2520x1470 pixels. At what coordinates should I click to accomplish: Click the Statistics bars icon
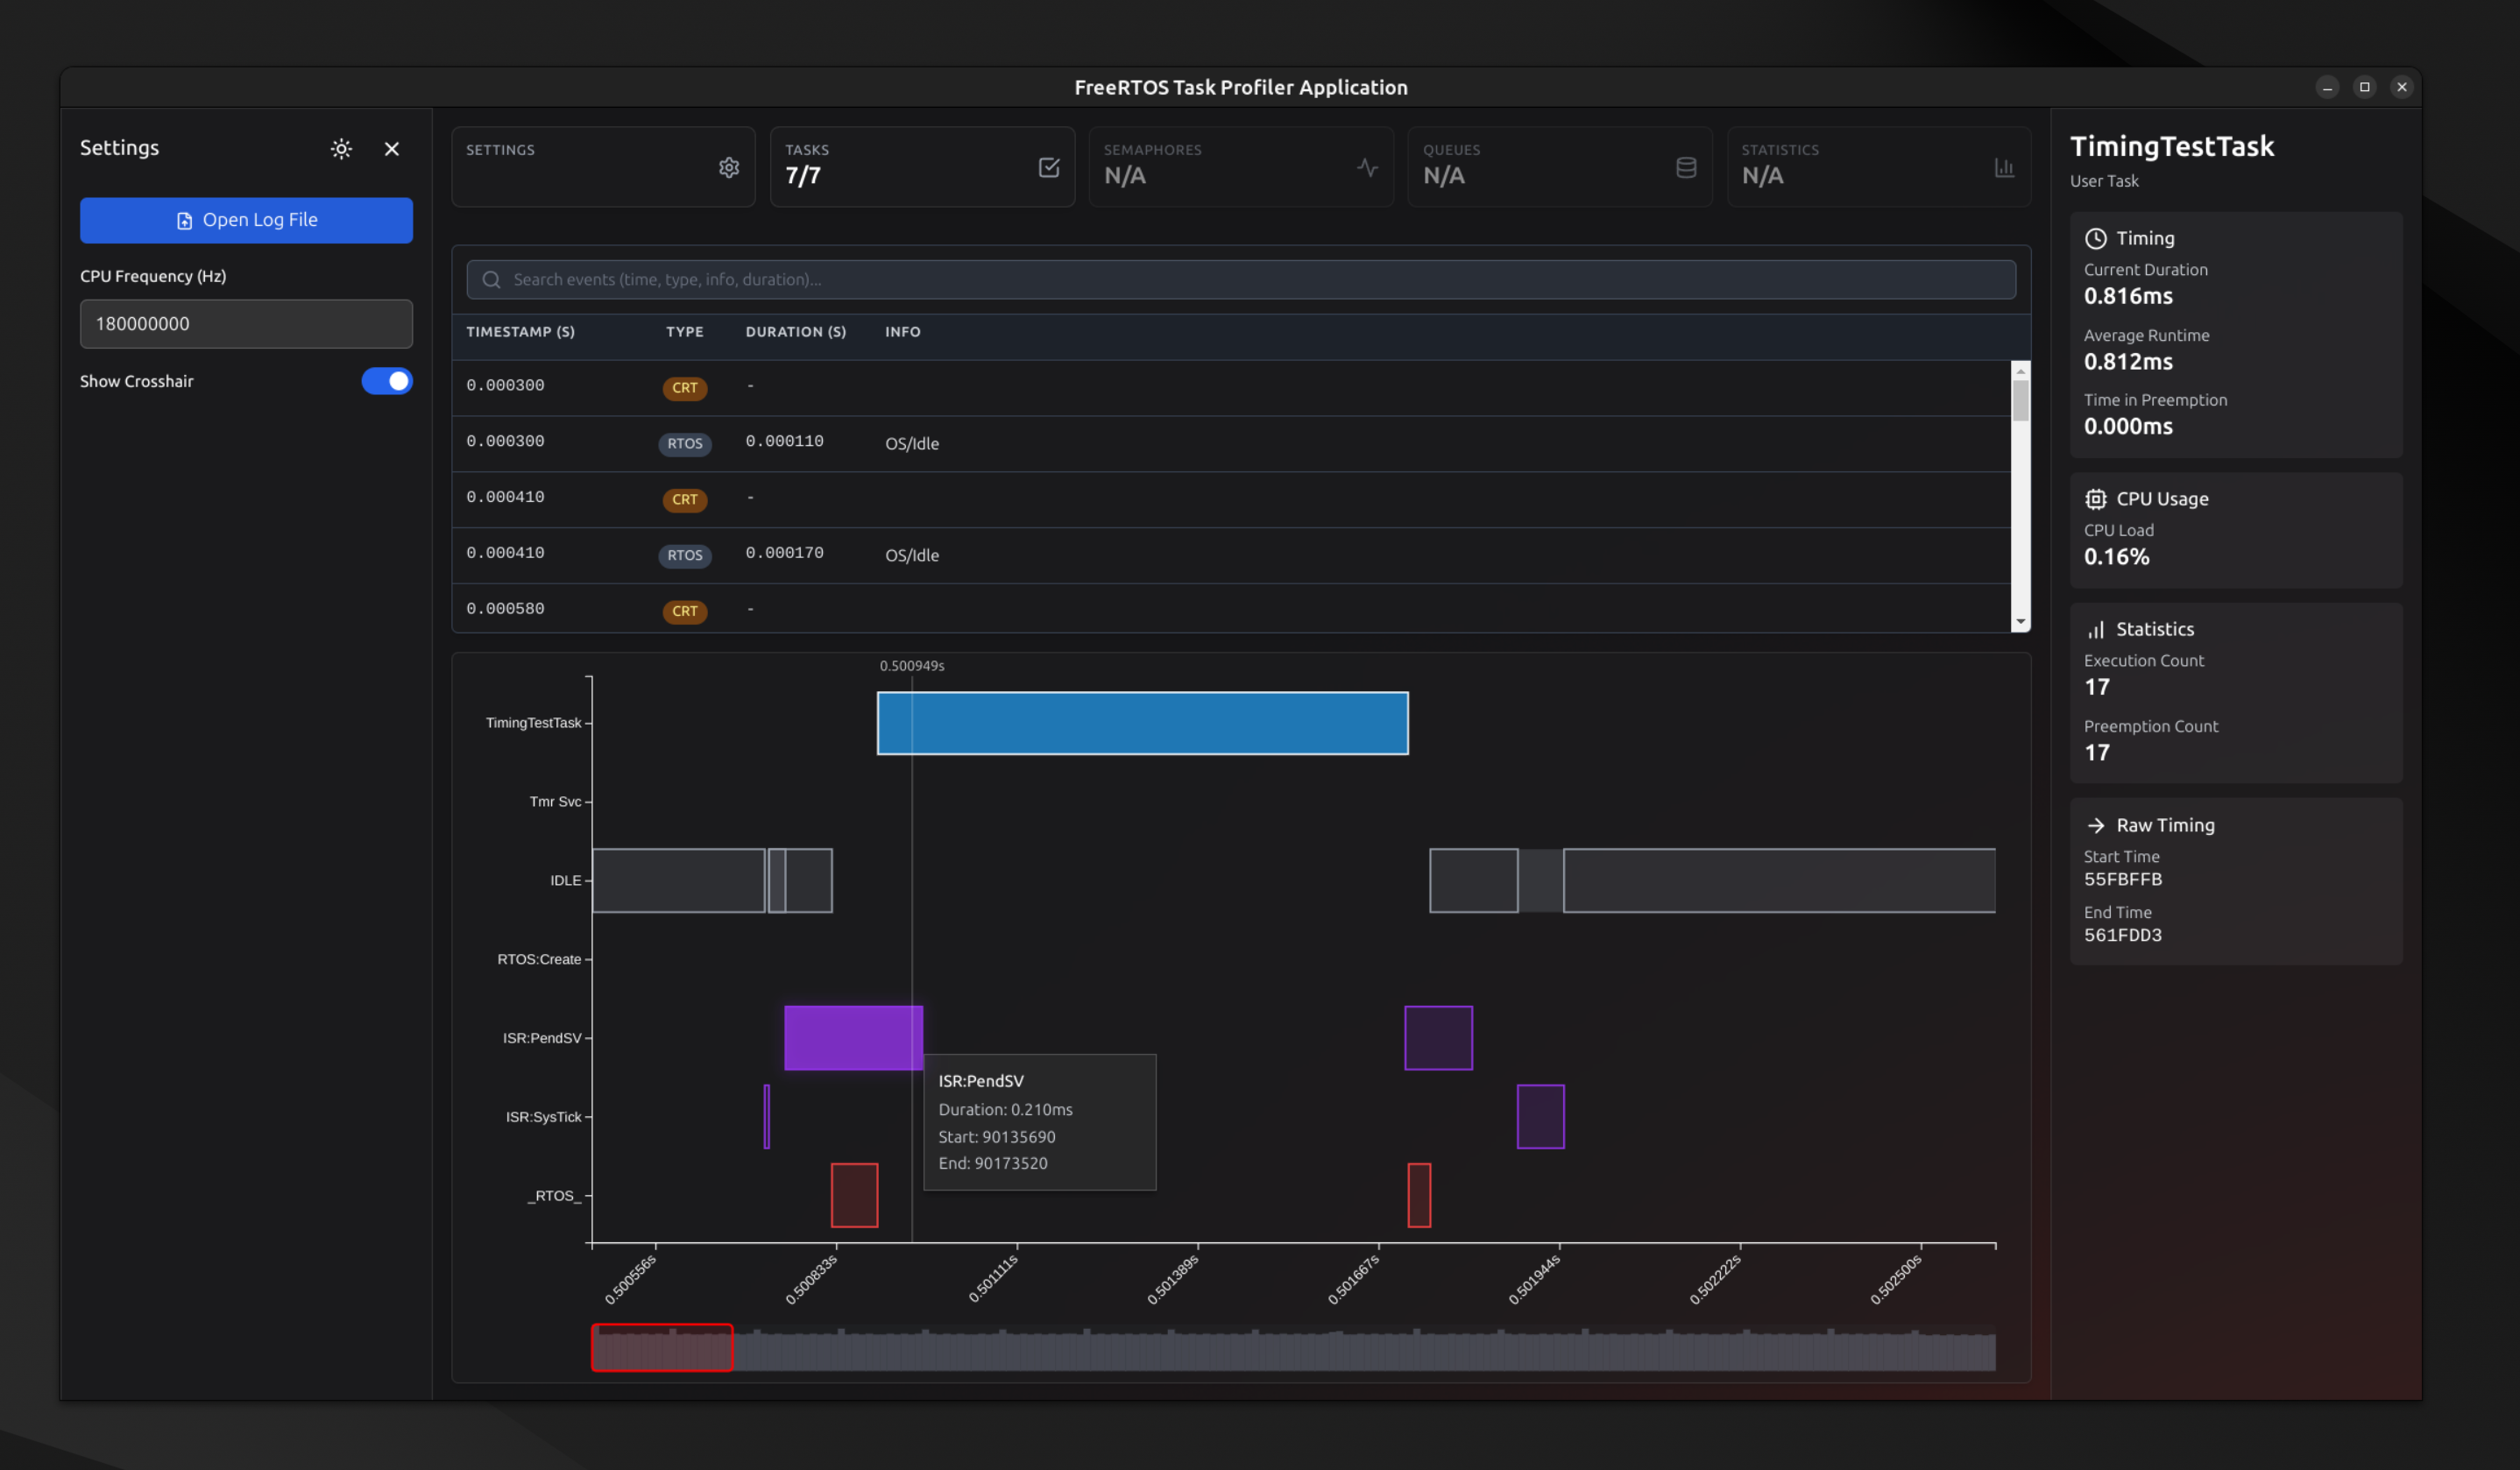tap(2095, 630)
